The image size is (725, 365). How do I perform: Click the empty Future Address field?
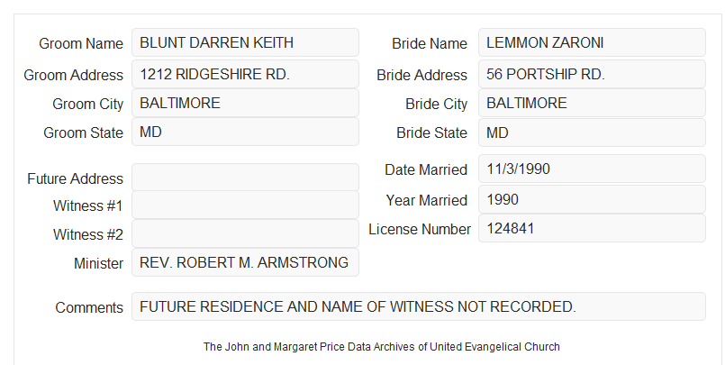(245, 178)
